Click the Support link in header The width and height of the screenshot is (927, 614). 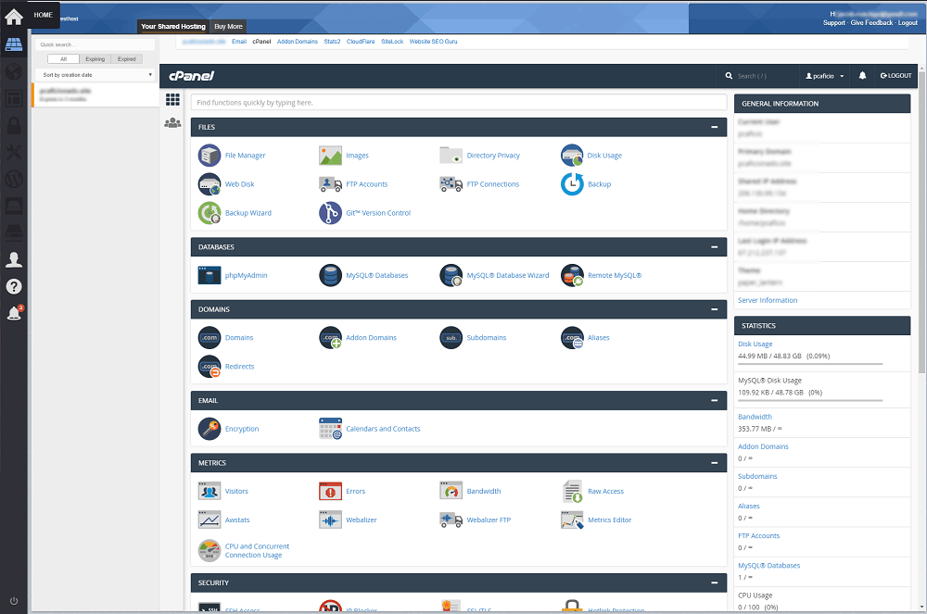[x=834, y=23]
